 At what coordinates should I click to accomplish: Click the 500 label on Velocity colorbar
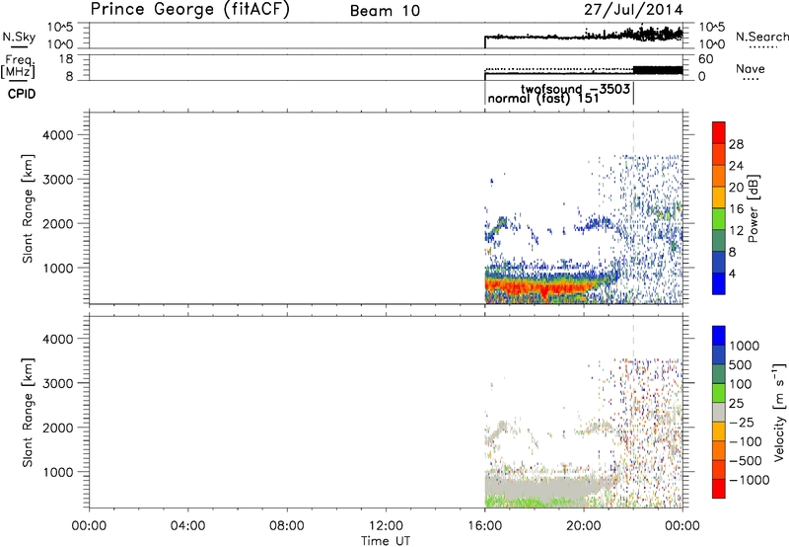coord(740,364)
